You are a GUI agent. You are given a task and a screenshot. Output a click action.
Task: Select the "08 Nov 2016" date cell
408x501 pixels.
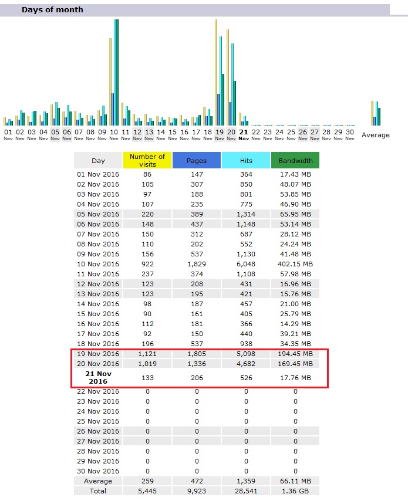(98, 244)
